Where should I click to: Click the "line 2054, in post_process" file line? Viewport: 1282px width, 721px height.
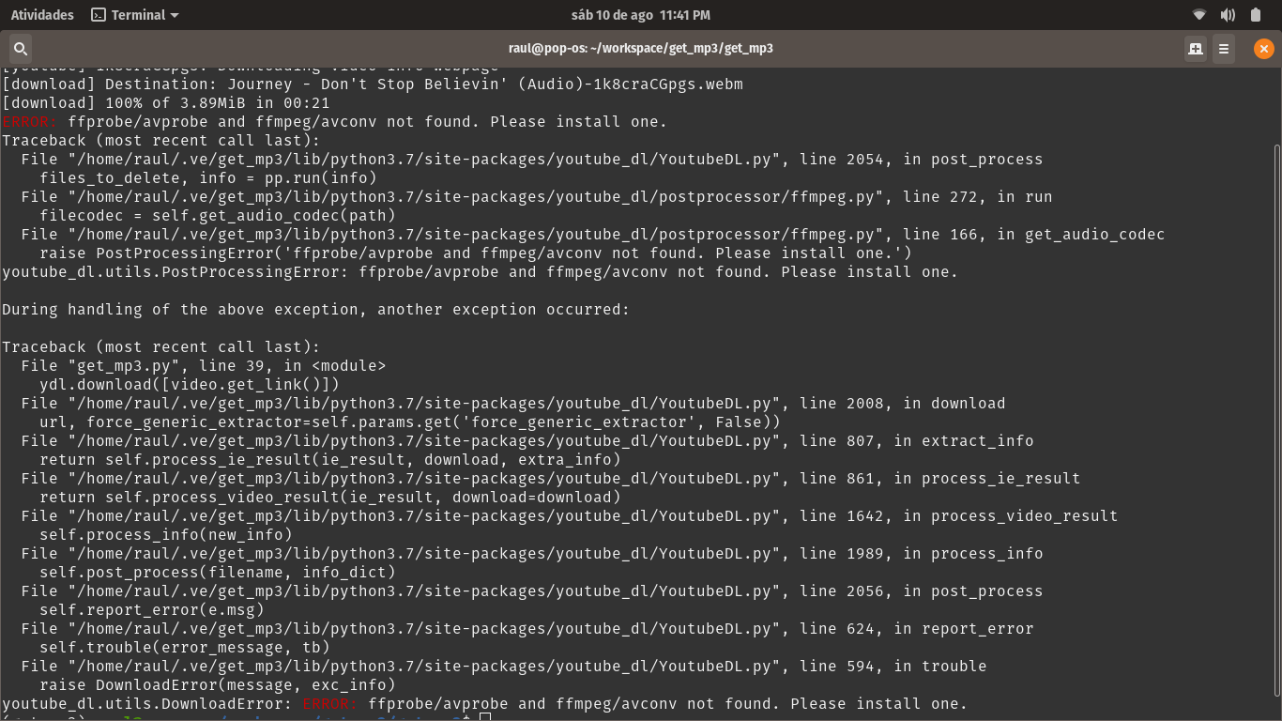[532, 160]
